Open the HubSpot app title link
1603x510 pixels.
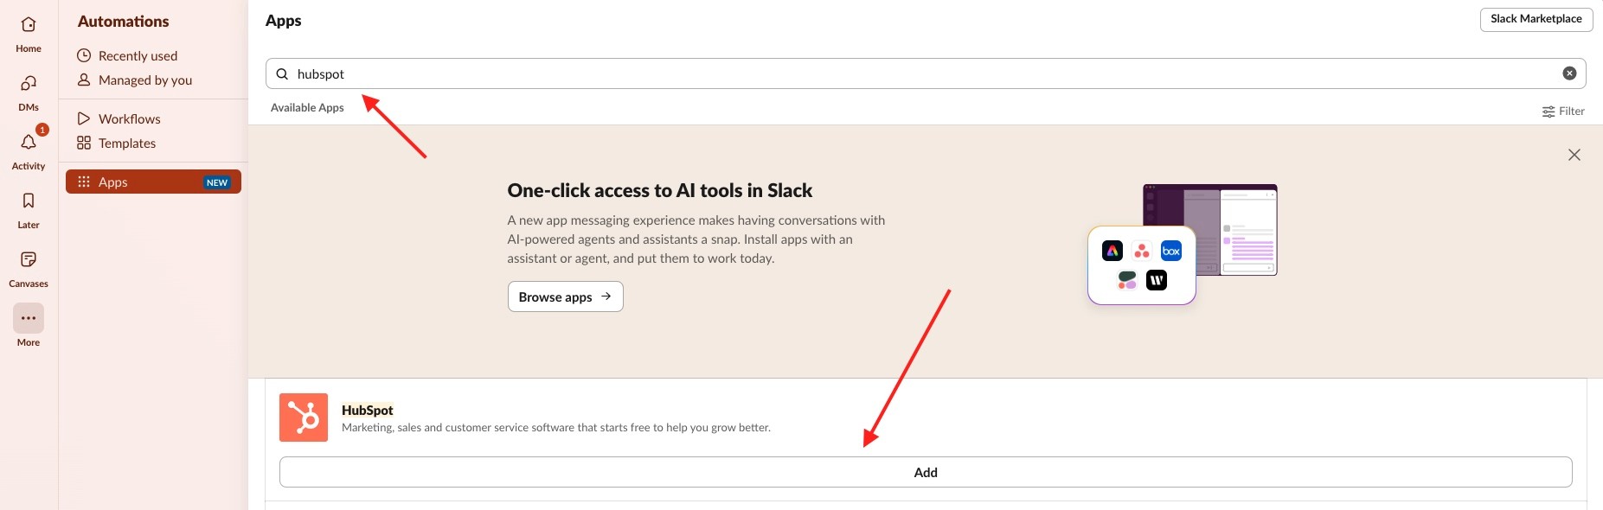367,410
